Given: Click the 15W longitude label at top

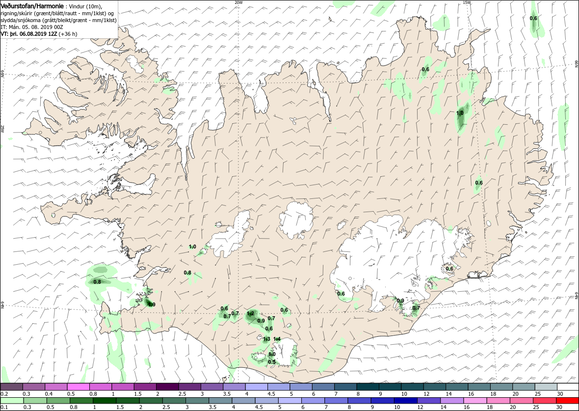Looking at the screenshot, I should point(467,2).
